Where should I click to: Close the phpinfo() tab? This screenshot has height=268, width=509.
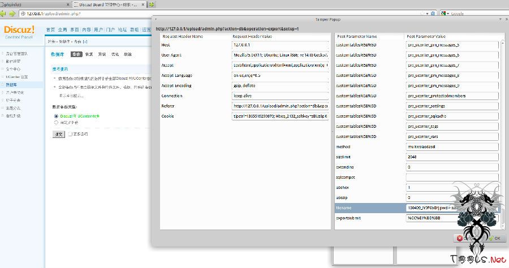click(x=68, y=5)
